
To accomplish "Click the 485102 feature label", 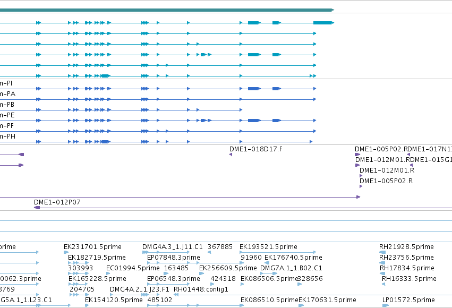I will click(x=160, y=300).
